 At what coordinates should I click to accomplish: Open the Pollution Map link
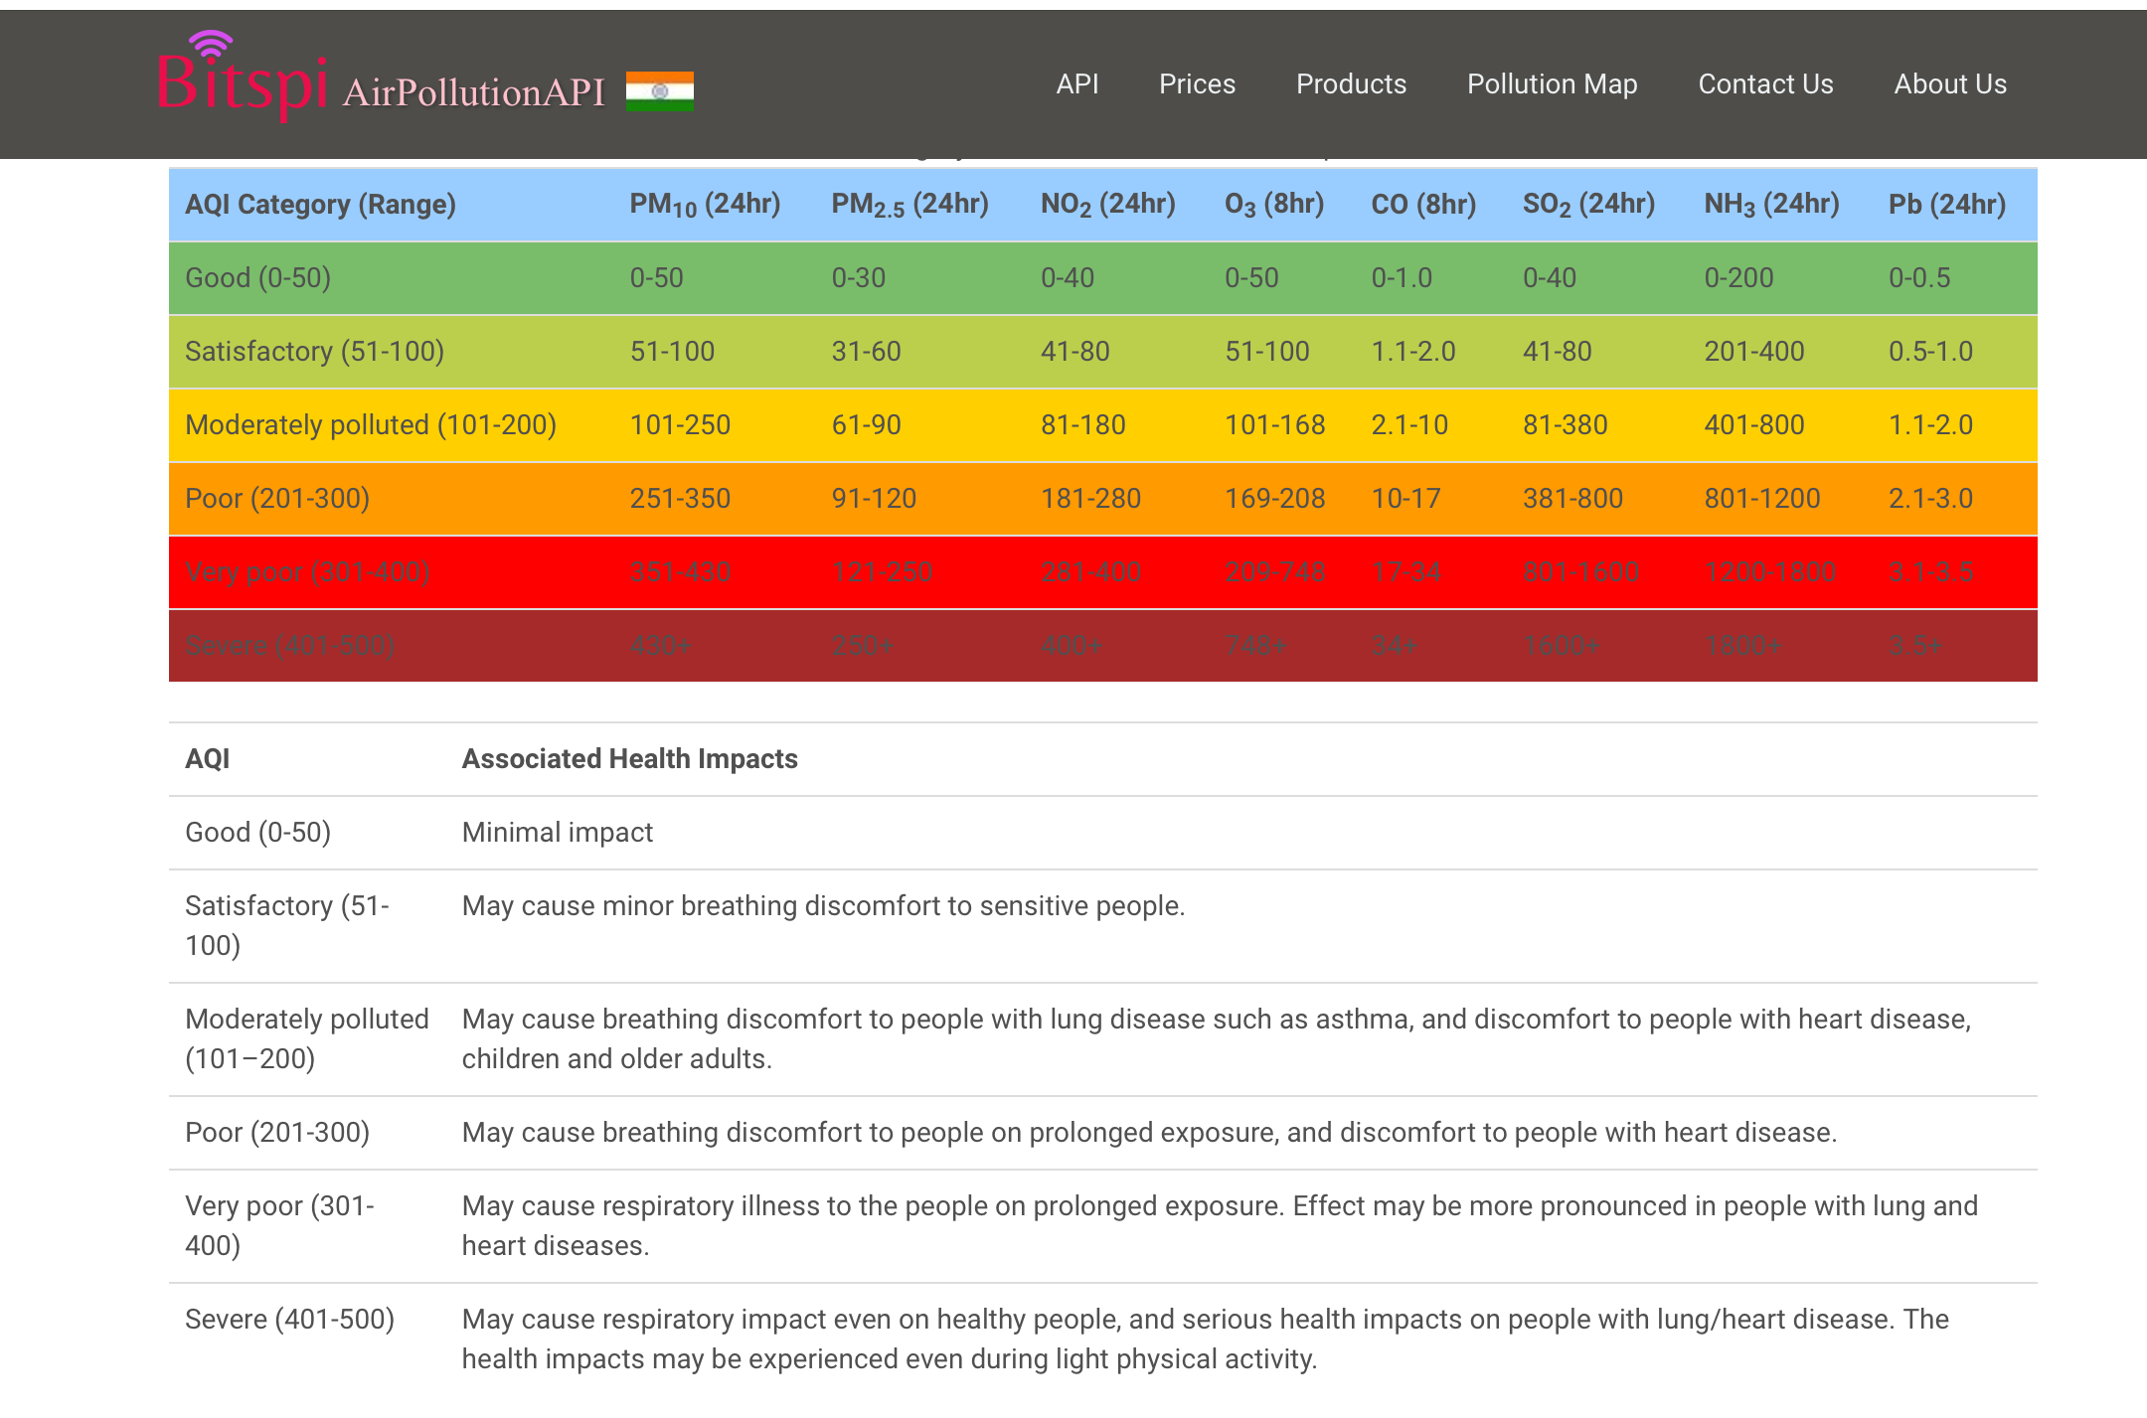point(1552,84)
